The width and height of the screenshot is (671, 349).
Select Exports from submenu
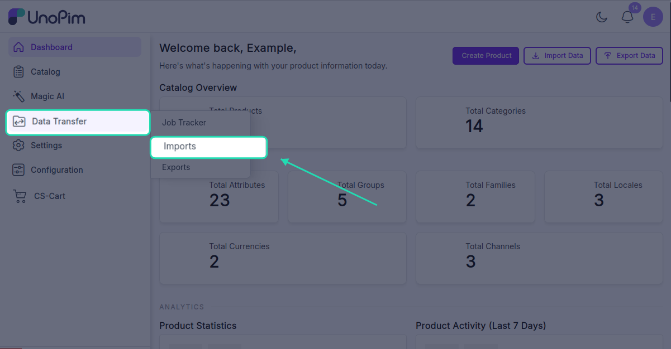point(176,167)
